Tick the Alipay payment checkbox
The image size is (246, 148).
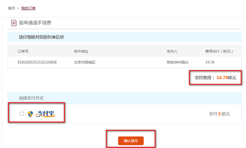(x=22, y=114)
